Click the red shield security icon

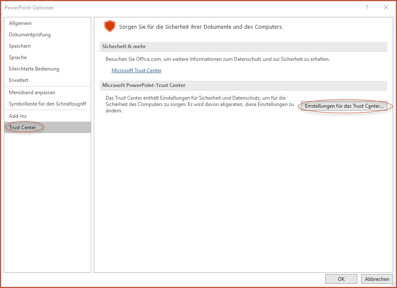[x=110, y=26]
